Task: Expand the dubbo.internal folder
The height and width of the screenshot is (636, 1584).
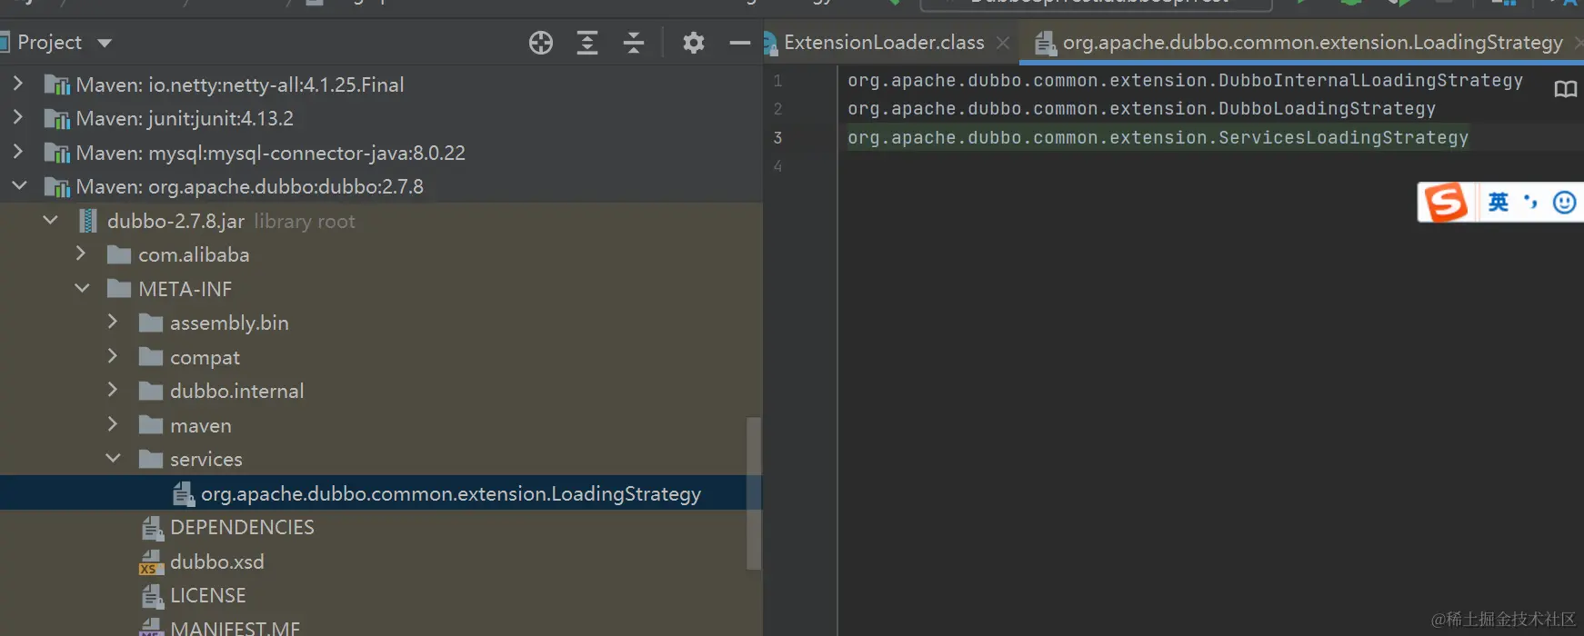Action: (x=113, y=391)
